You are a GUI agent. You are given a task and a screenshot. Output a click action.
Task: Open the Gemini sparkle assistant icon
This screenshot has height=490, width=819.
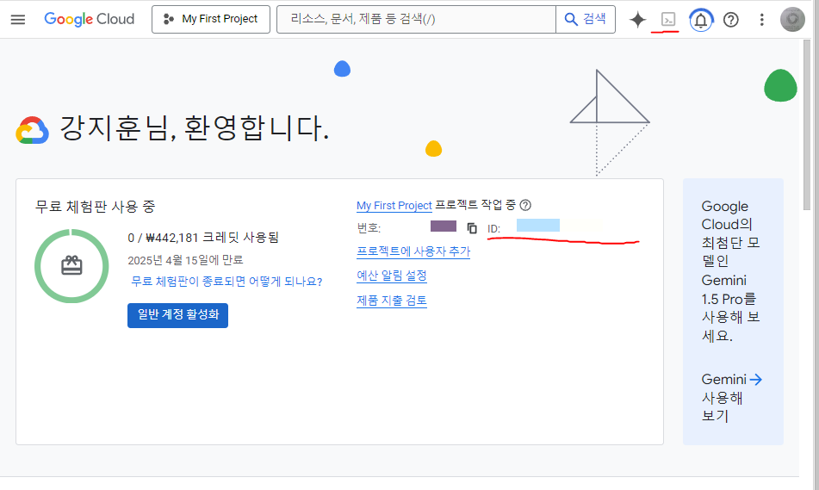pos(638,20)
